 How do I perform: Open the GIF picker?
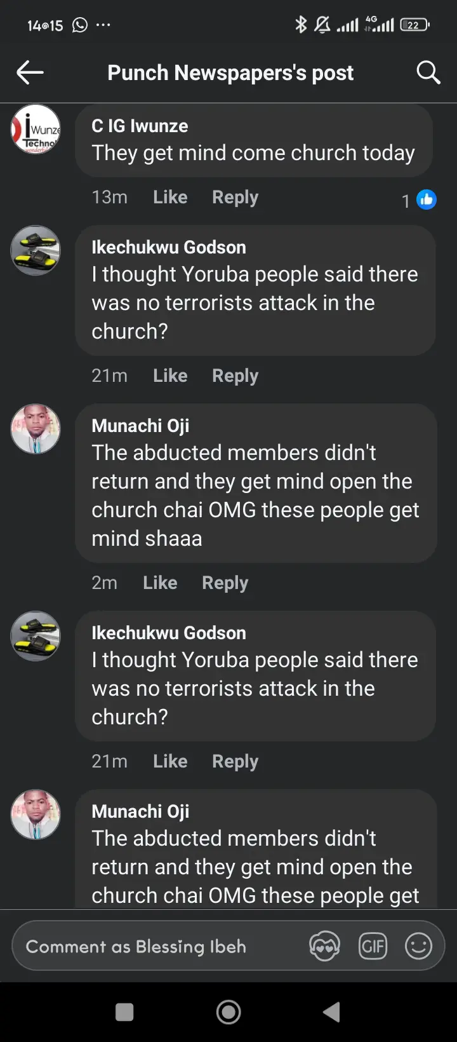coord(373,947)
